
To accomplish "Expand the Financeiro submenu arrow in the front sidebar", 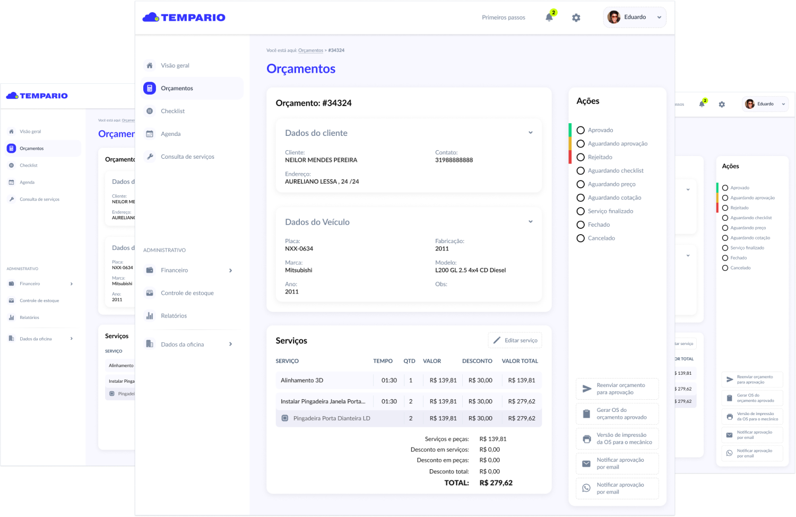I will pos(230,271).
